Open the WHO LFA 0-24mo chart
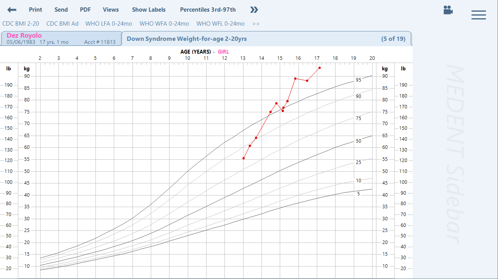 [x=109, y=24]
